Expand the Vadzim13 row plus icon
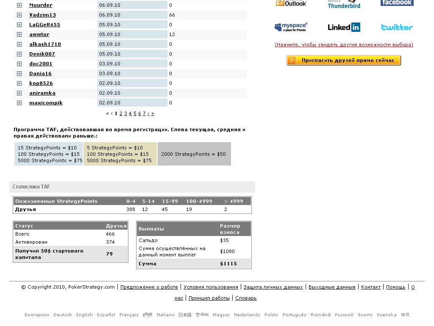 tap(19, 15)
